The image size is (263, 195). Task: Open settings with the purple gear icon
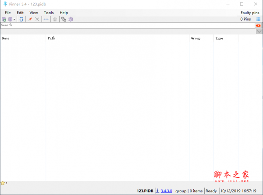71,19
